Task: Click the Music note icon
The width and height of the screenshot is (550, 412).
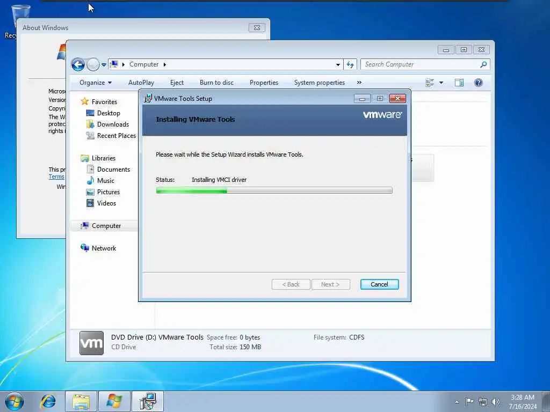Action: [x=90, y=180]
